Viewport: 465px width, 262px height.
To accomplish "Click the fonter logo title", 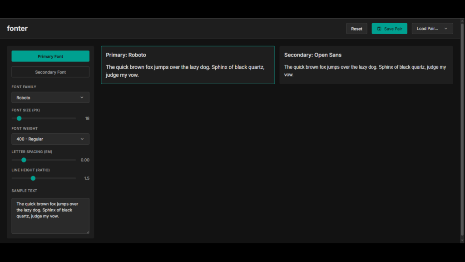I will click(17, 28).
